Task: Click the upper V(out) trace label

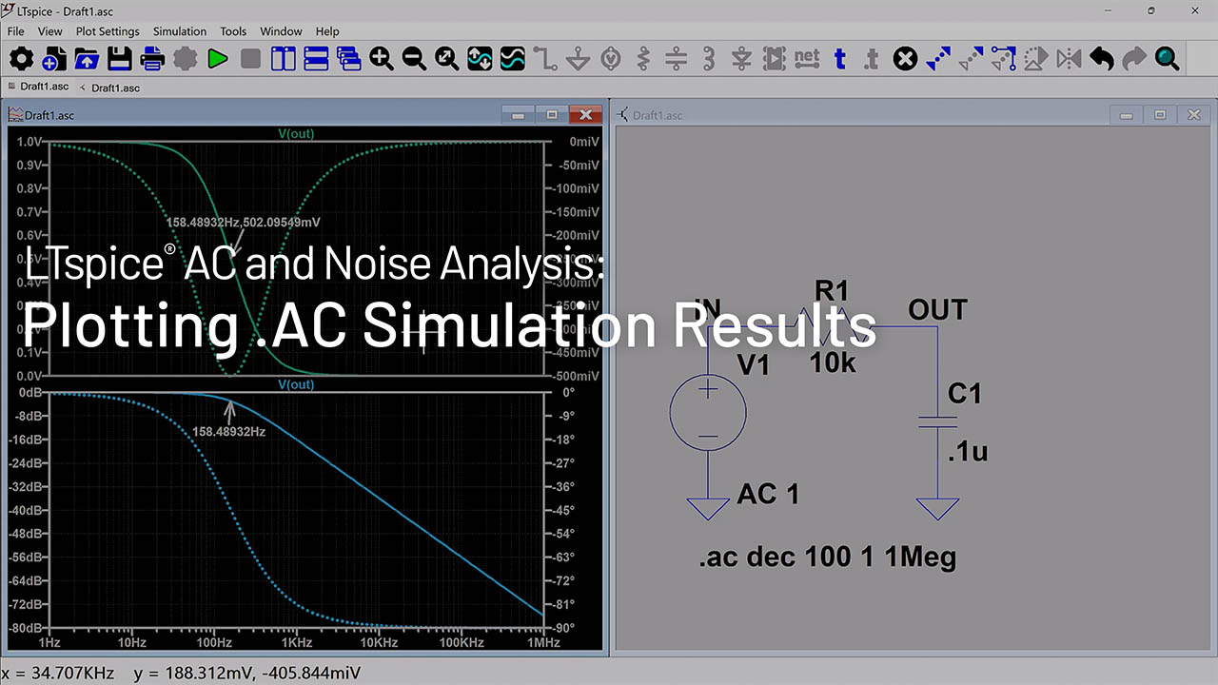Action: pyautogui.click(x=296, y=132)
